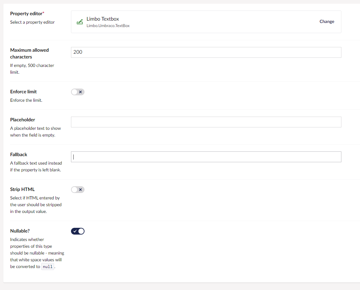Click the null code snippet
Viewport: 360px width, 290px height.
pyautogui.click(x=48, y=267)
